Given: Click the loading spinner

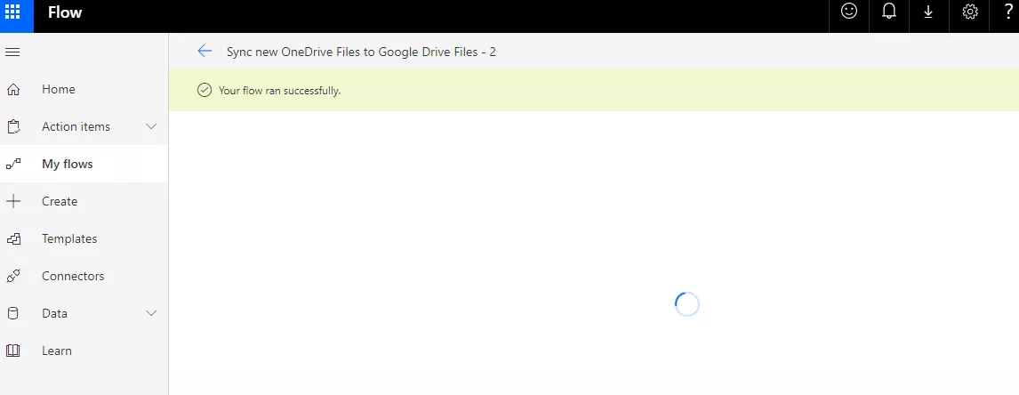Looking at the screenshot, I should pyautogui.click(x=687, y=304).
